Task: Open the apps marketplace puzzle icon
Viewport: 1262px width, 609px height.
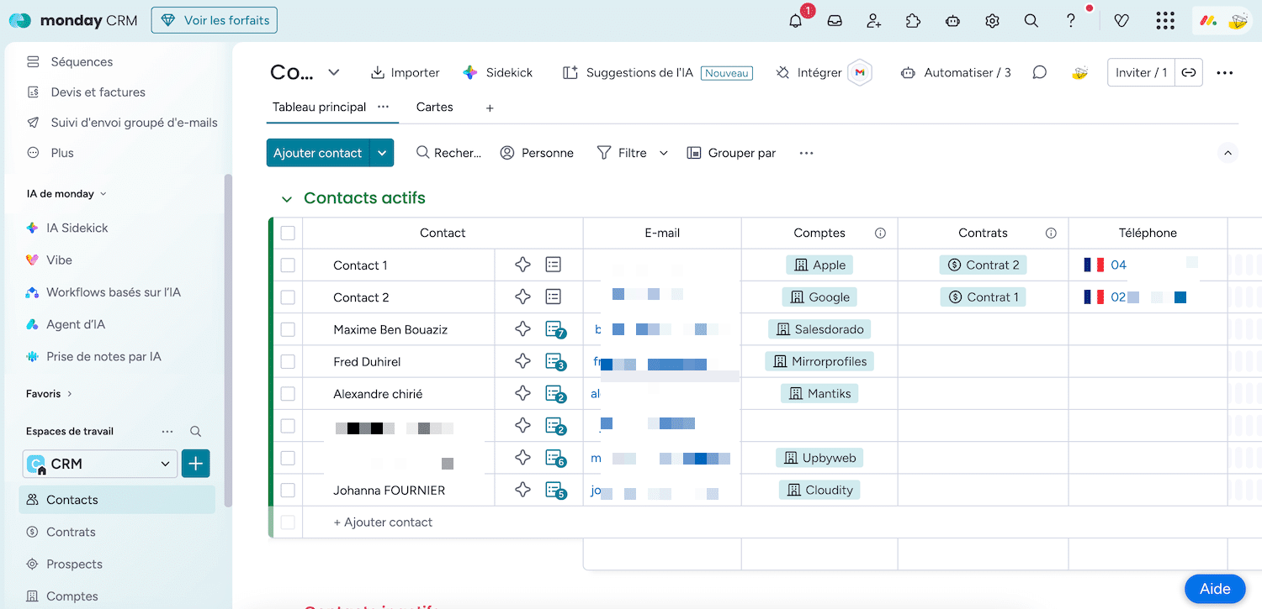Action: [913, 21]
